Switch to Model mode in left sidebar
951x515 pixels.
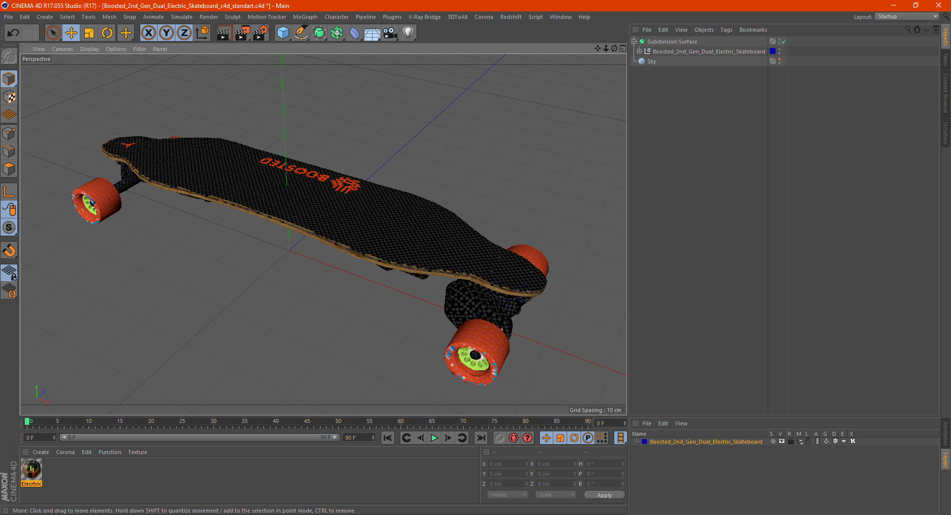pos(9,79)
